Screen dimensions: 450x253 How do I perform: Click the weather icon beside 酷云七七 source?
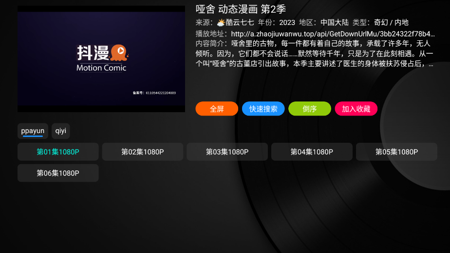(221, 22)
